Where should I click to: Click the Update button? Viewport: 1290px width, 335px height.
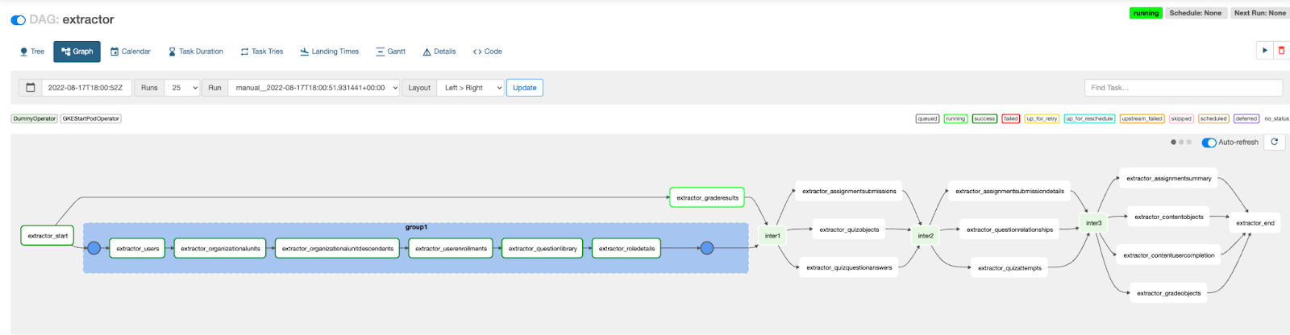(525, 88)
